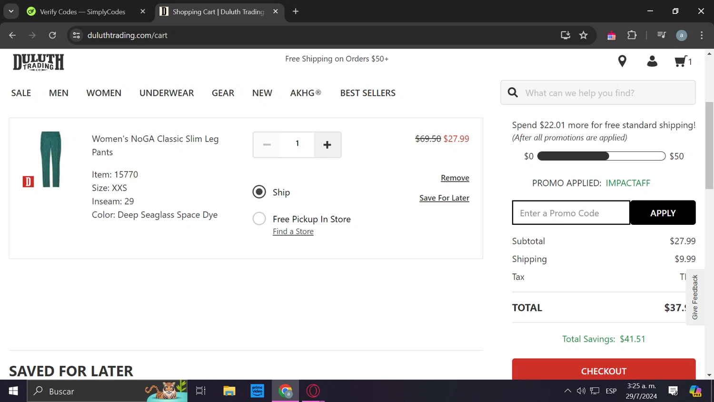The width and height of the screenshot is (714, 402).
Task: Click the free shipping progress bar
Action: point(601,156)
